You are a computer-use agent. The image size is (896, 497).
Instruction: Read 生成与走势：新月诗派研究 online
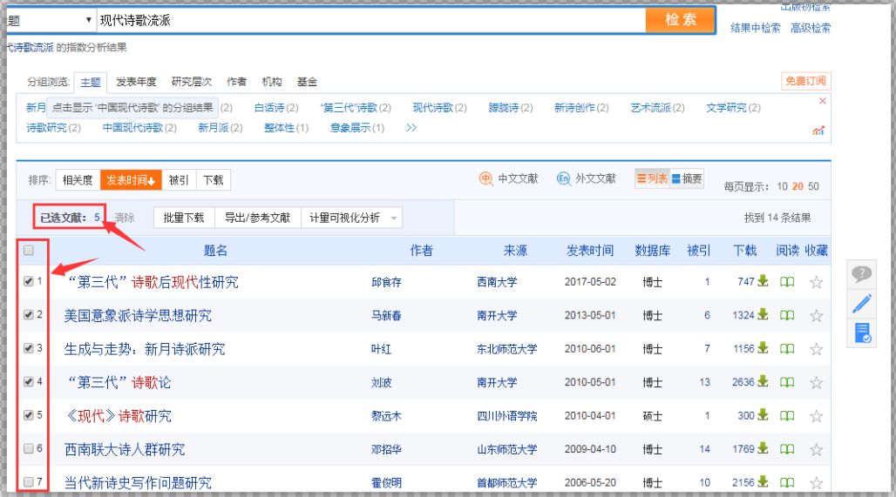click(x=787, y=348)
